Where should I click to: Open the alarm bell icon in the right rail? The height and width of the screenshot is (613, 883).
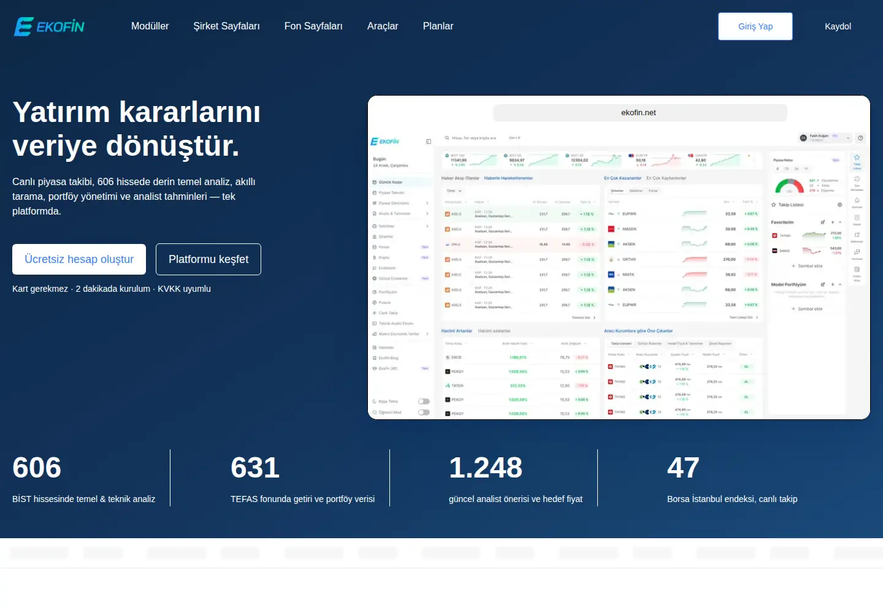857,200
